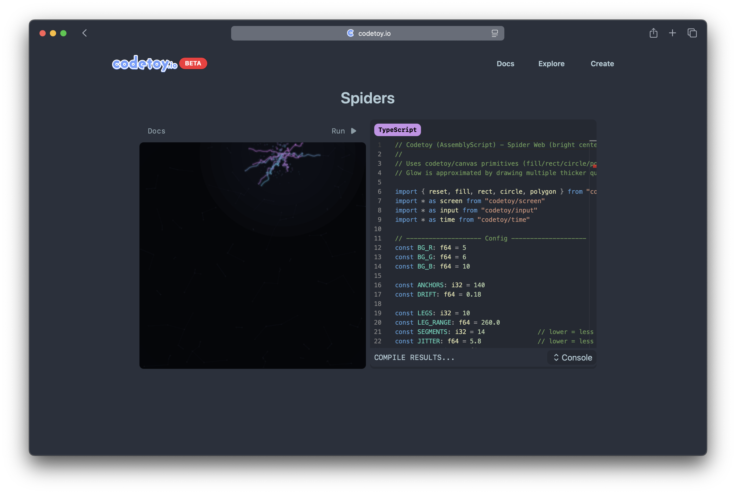Click the Run play triangle icon
Image resolution: width=736 pixels, height=494 pixels.
pyautogui.click(x=353, y=131)
